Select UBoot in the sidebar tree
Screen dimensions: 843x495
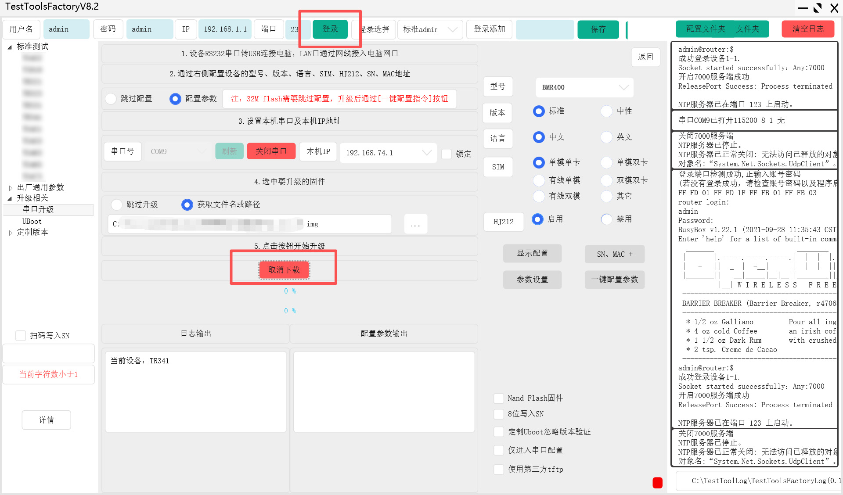(x=32, y=221)
